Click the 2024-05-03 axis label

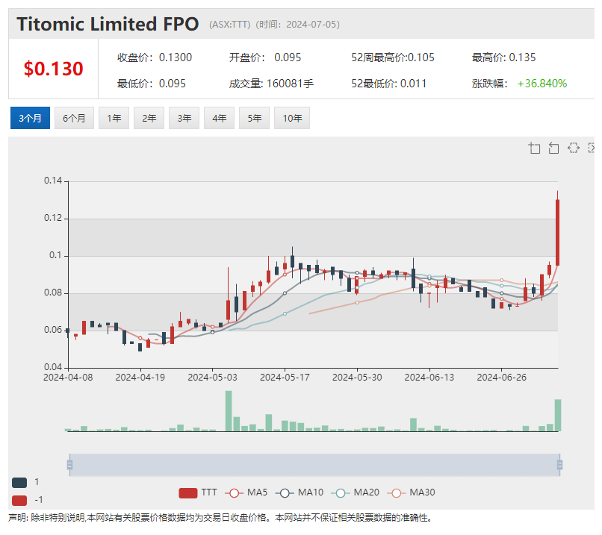[212, 378]
